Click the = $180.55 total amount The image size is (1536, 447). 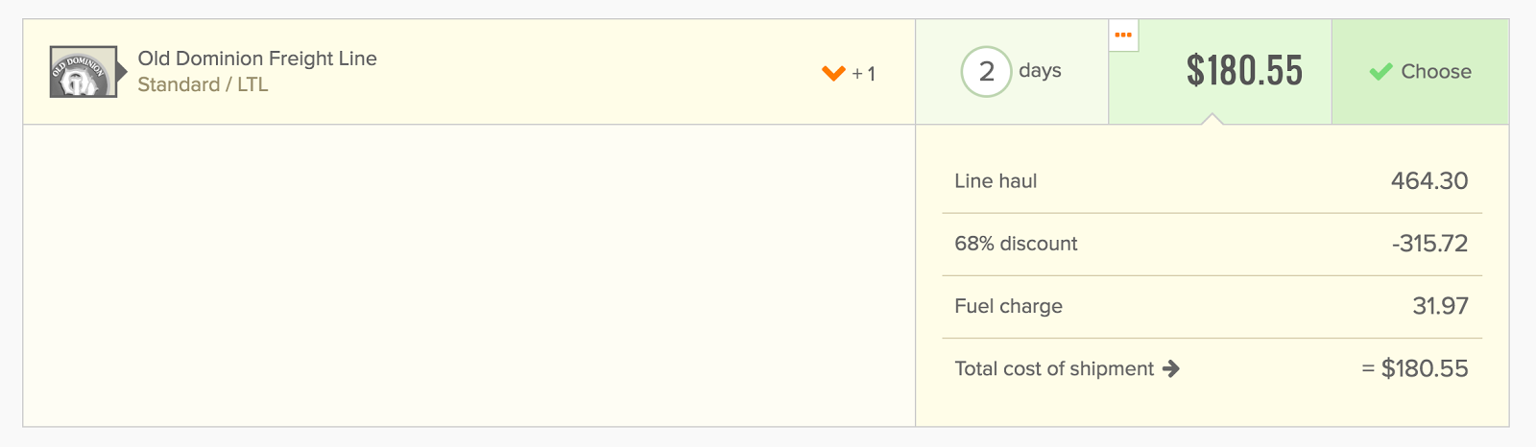click(x=1415, y=368)
